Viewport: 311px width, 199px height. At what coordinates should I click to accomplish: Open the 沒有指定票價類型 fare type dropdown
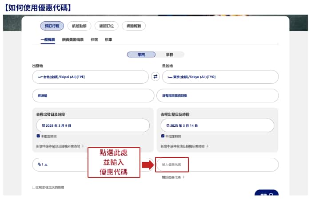(217, 95)
